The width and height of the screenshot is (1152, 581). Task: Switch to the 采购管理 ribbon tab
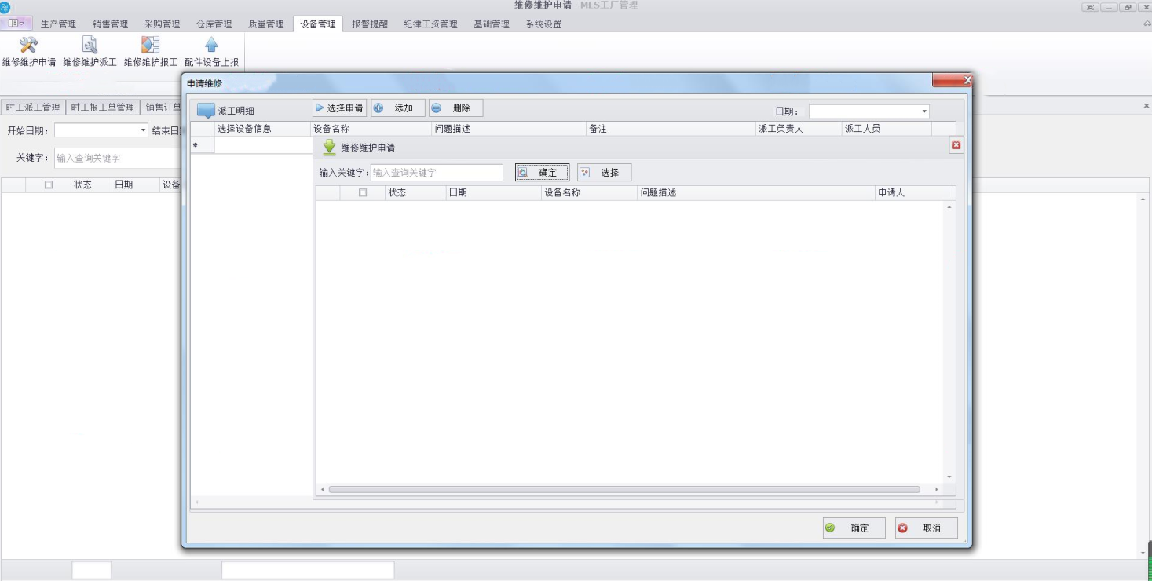[x=162, y=24]
